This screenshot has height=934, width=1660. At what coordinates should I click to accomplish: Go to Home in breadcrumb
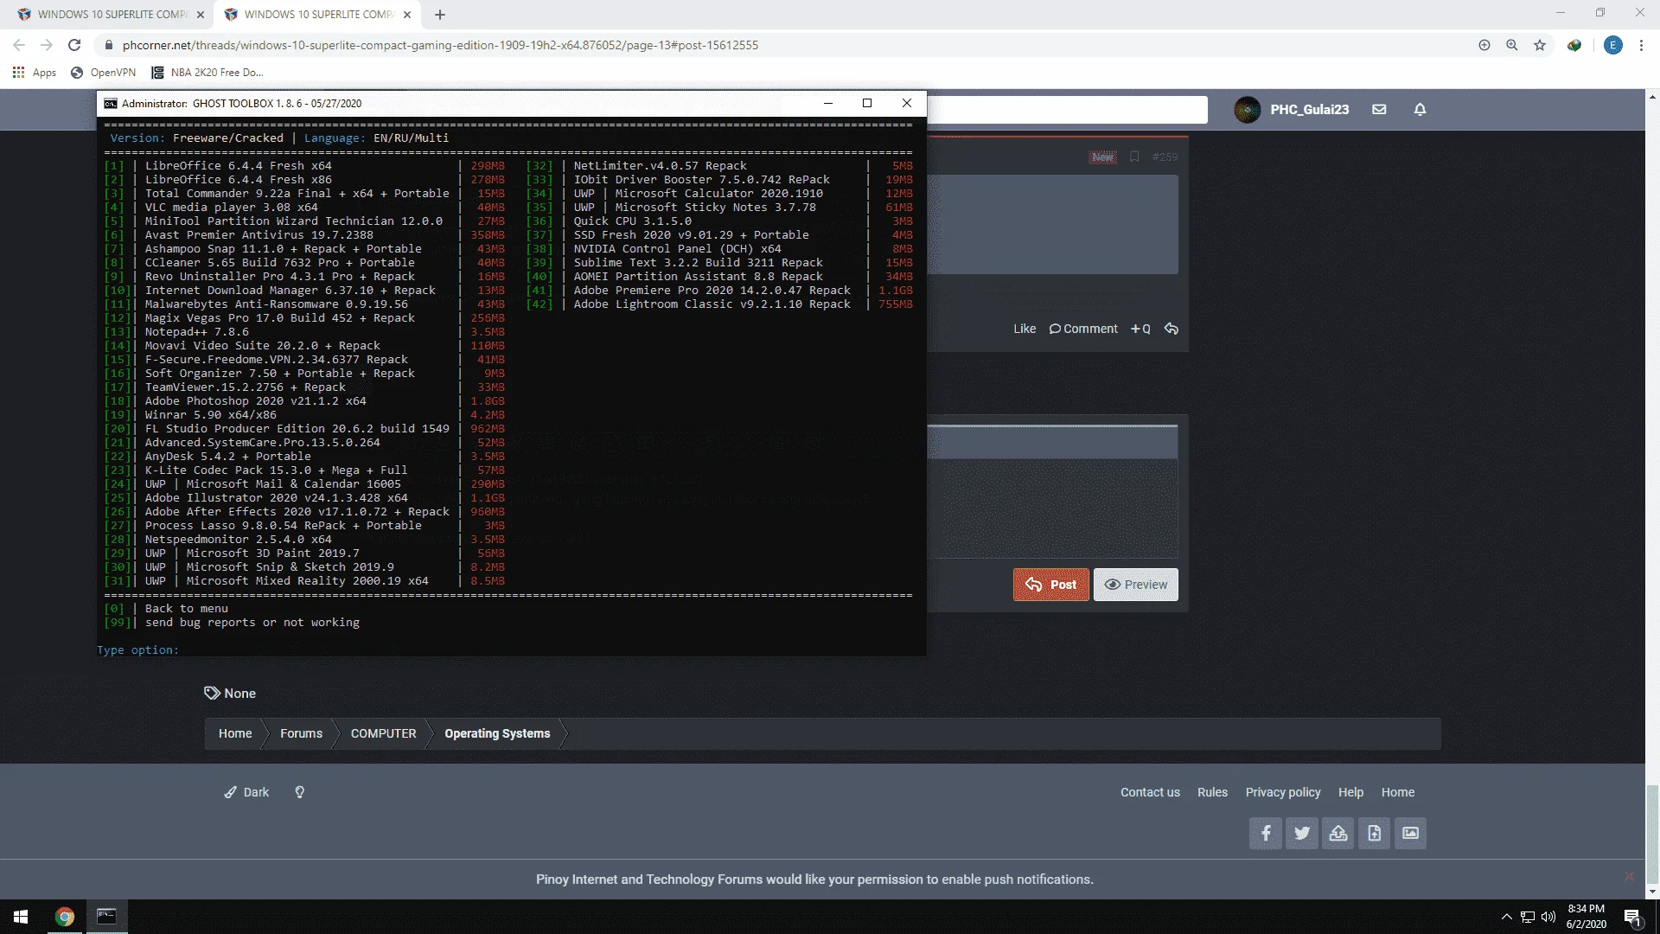(x=235, y=733)
